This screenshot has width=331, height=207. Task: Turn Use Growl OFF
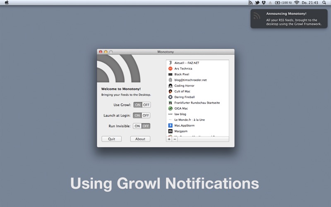146,105
